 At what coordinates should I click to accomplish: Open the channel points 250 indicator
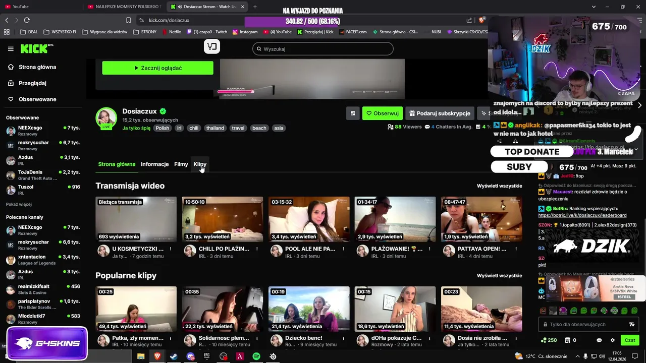(x=549, y=340)
